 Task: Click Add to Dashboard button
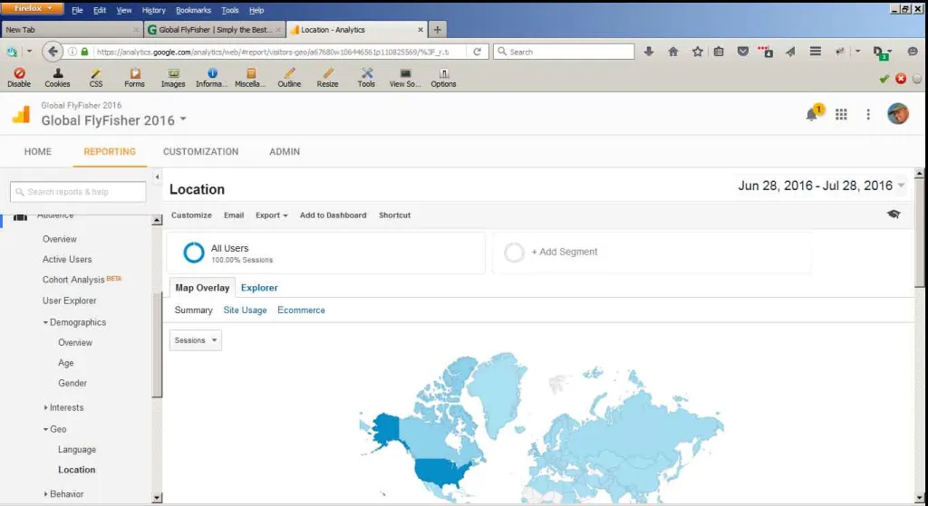click(333, 215)
